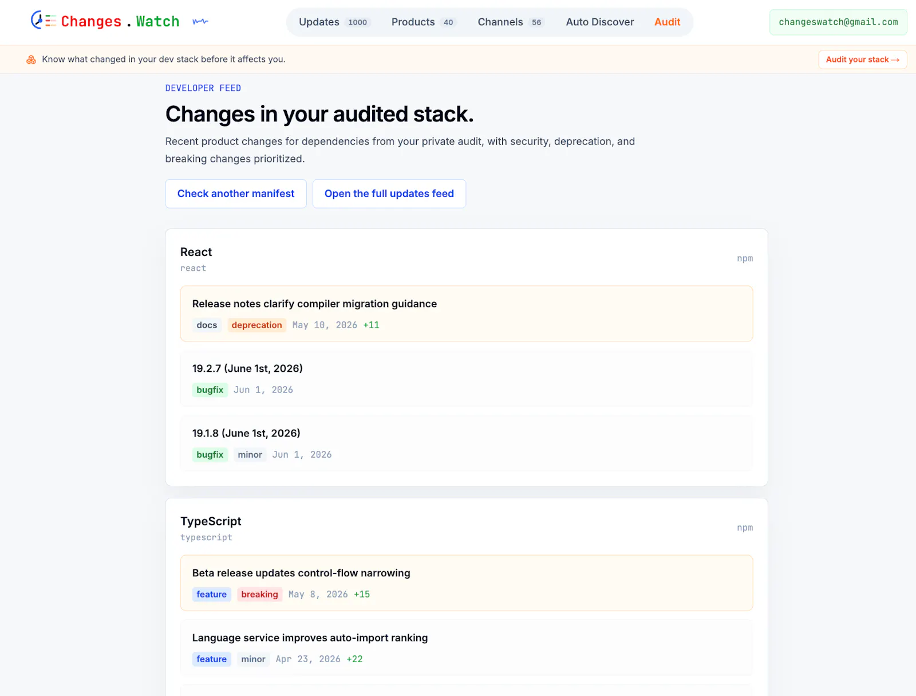Screen dimensions: 916x696
Task: Click the 'react' package name text
Action: (194, 268)
